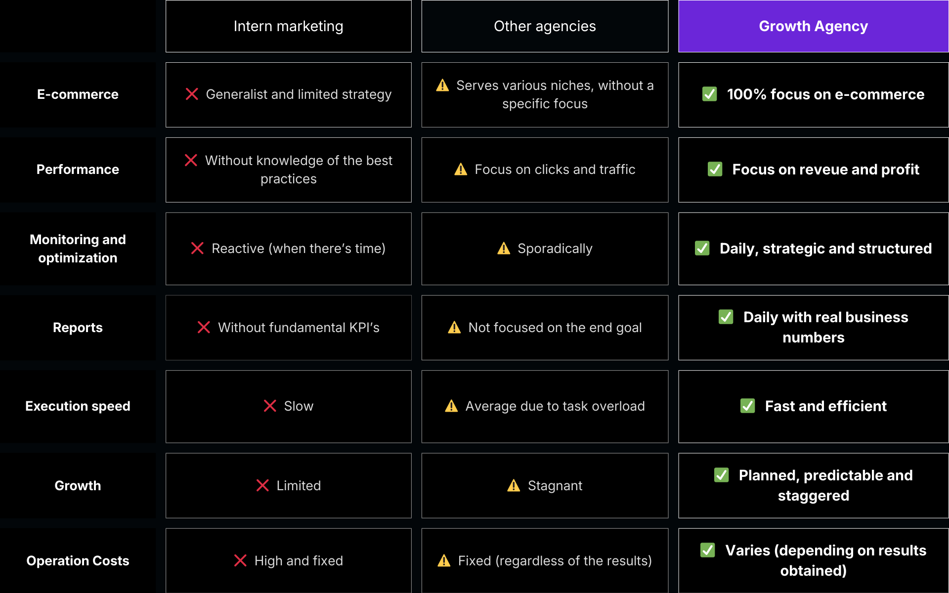Click the Operation Costs row label
949x593 pixels.
(78, 561)
